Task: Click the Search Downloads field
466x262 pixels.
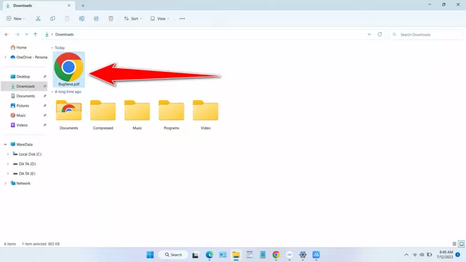Action: [425, 35]
